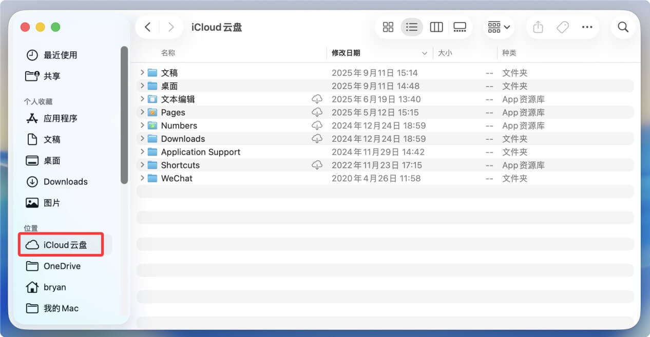
Task: Expand the Downloads folder disclosure triangle
Action: 143,138
